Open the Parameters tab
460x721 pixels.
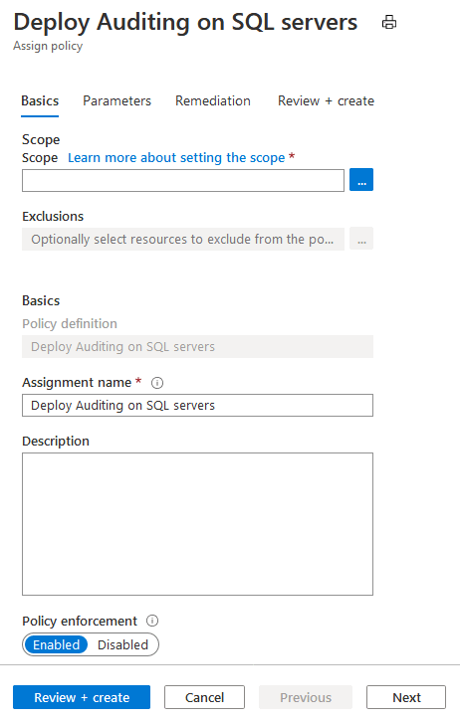[116, 100]
